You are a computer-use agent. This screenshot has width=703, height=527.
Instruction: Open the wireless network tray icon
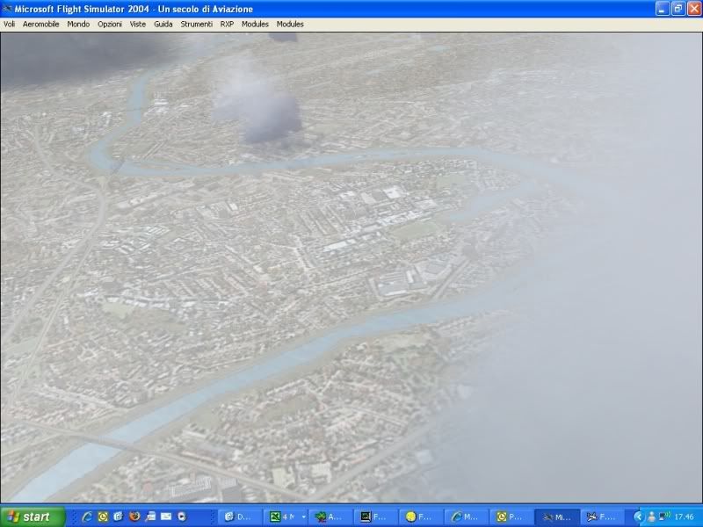[664, 516]
